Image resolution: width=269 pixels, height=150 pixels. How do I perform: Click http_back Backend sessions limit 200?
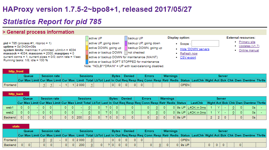click(x=79, y=118)
